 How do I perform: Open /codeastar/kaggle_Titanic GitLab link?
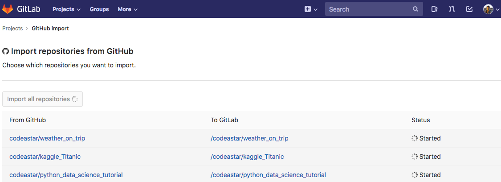(247, 157)
